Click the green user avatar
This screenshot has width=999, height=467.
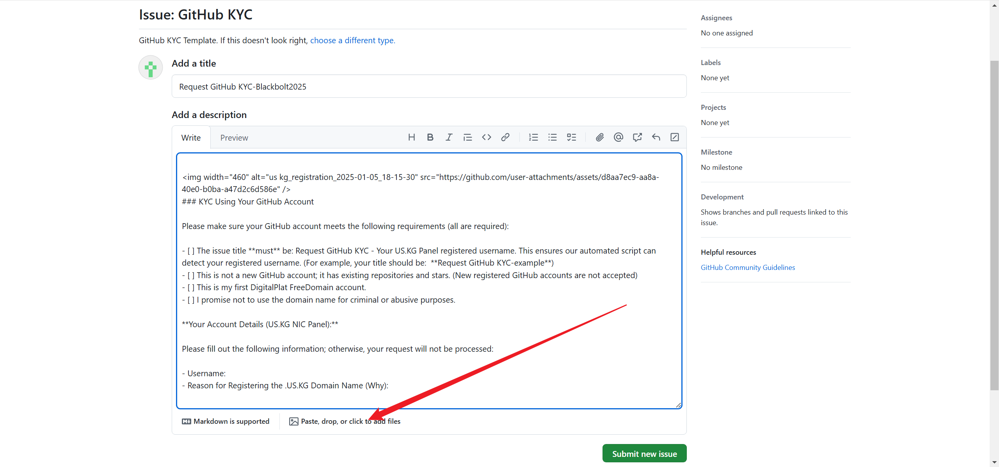coord(151,67)
